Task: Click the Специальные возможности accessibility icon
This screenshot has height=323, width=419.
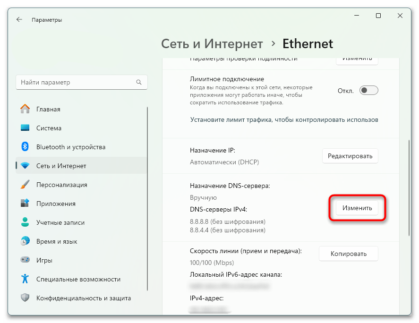Action: pyautogui.click(x=25, y=279)
